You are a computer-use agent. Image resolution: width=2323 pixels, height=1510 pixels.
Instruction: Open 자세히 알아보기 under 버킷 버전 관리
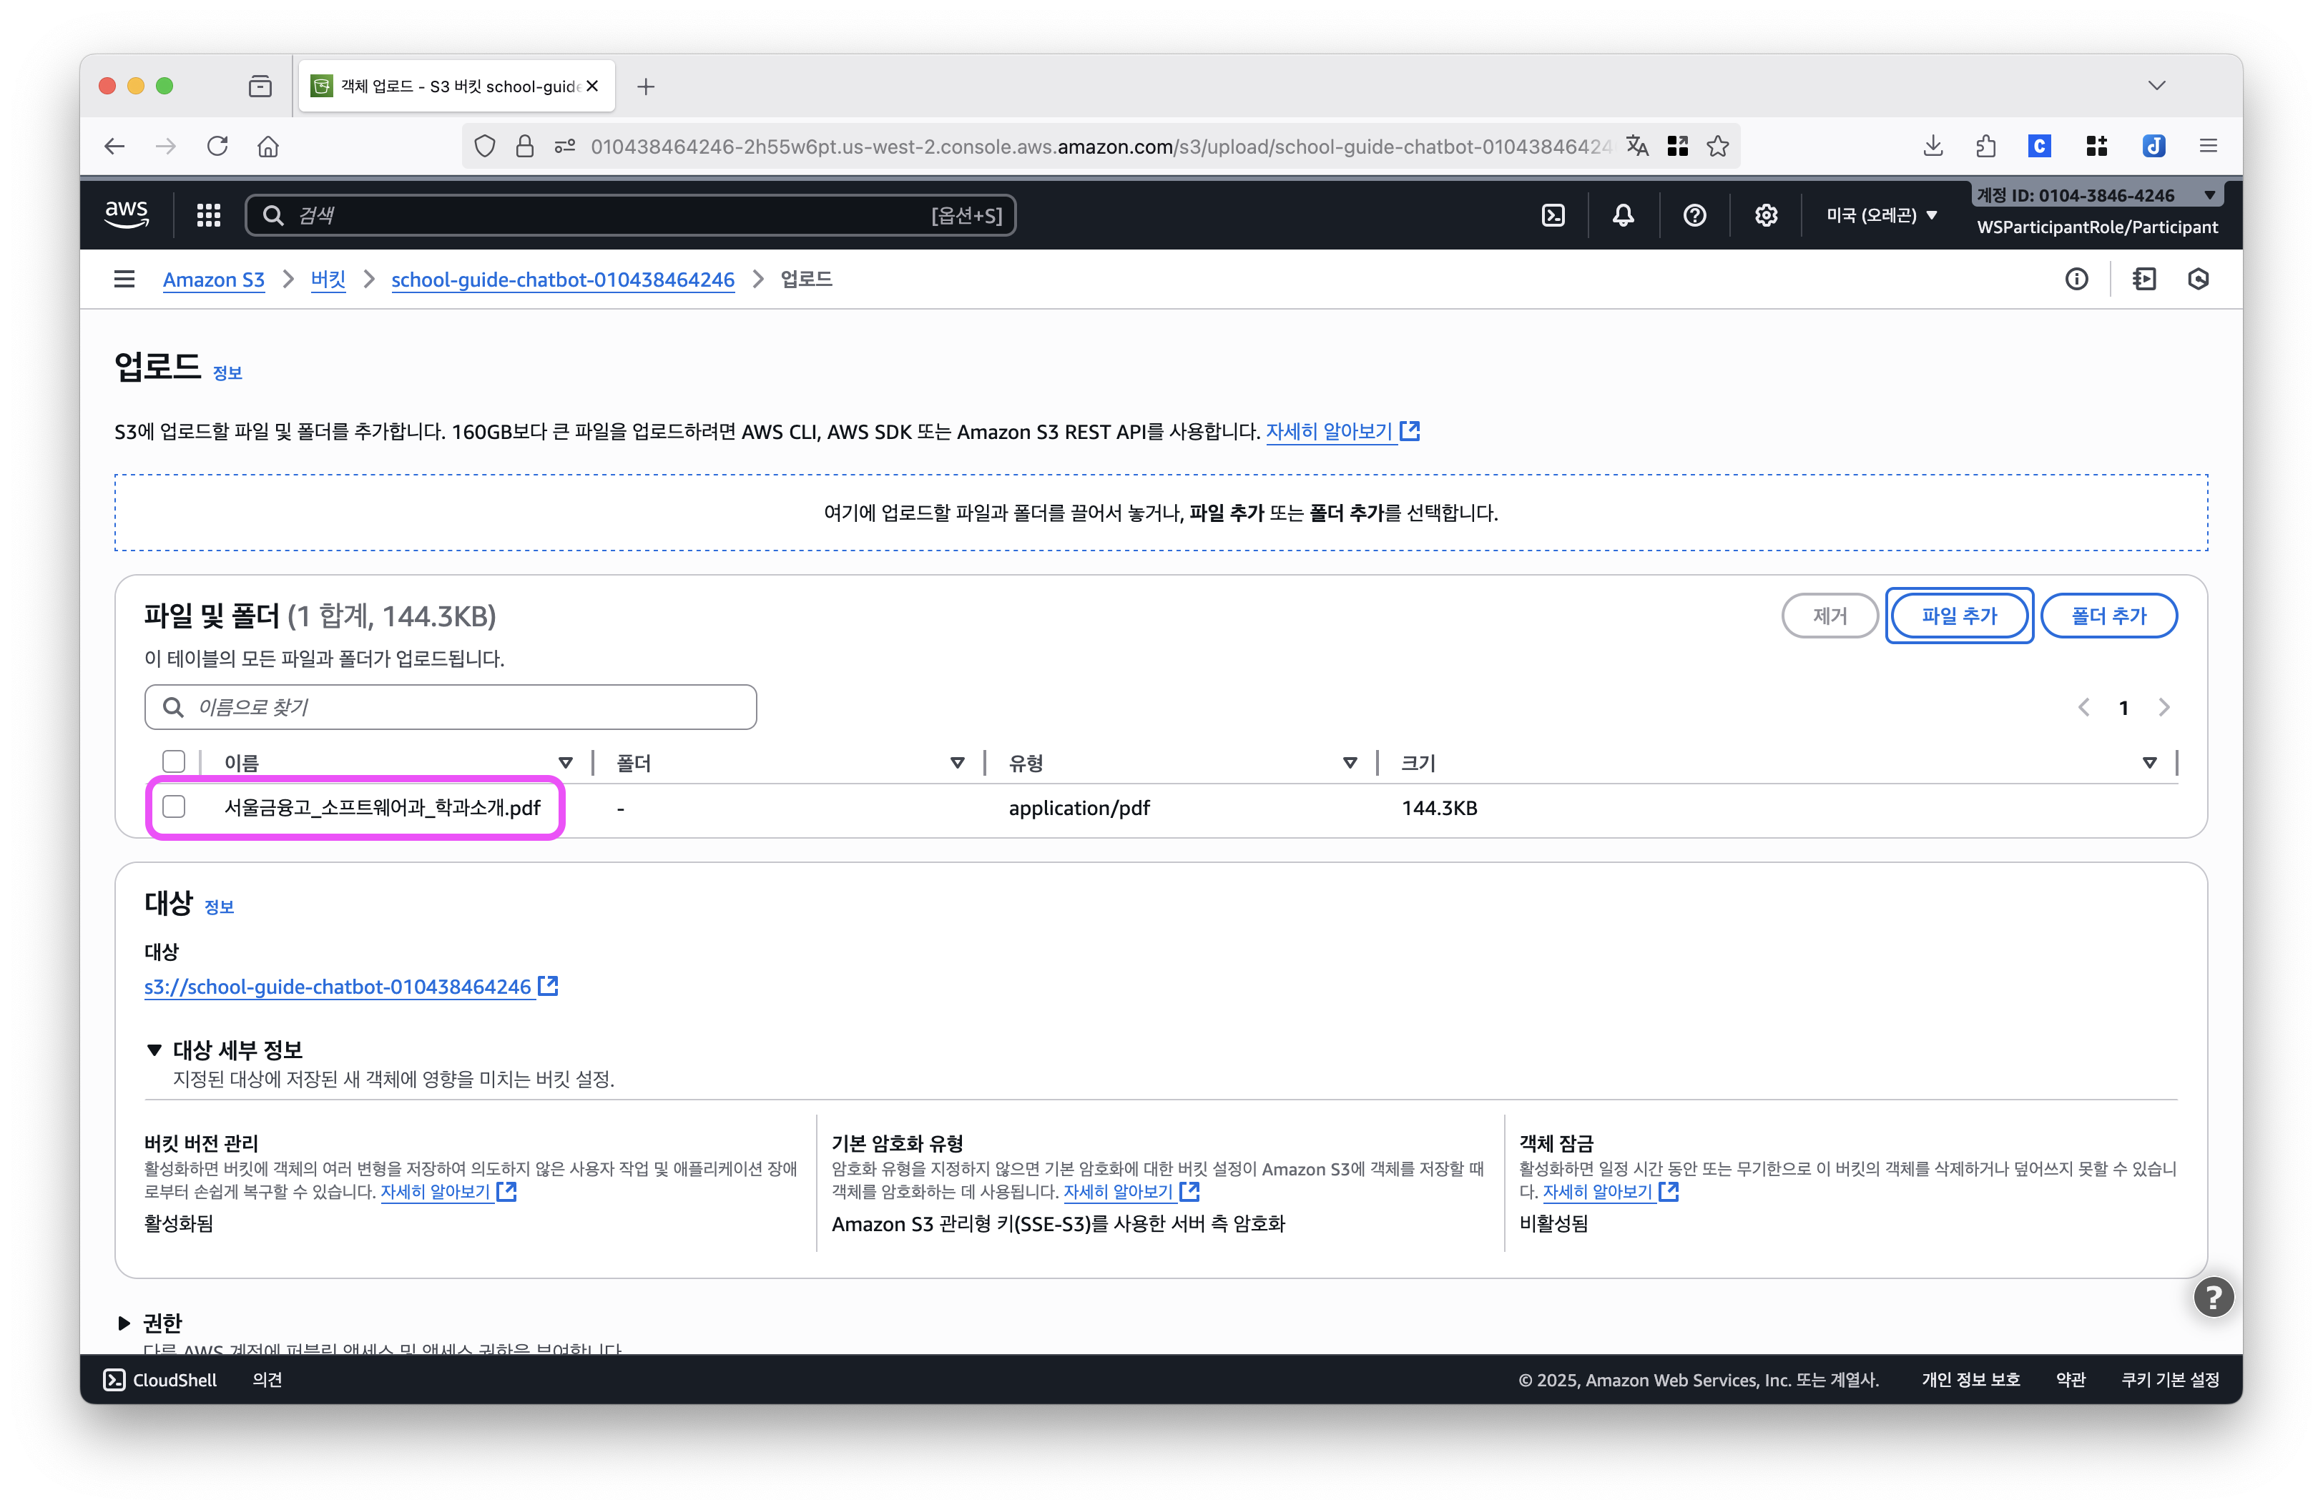pos(449,1192)
